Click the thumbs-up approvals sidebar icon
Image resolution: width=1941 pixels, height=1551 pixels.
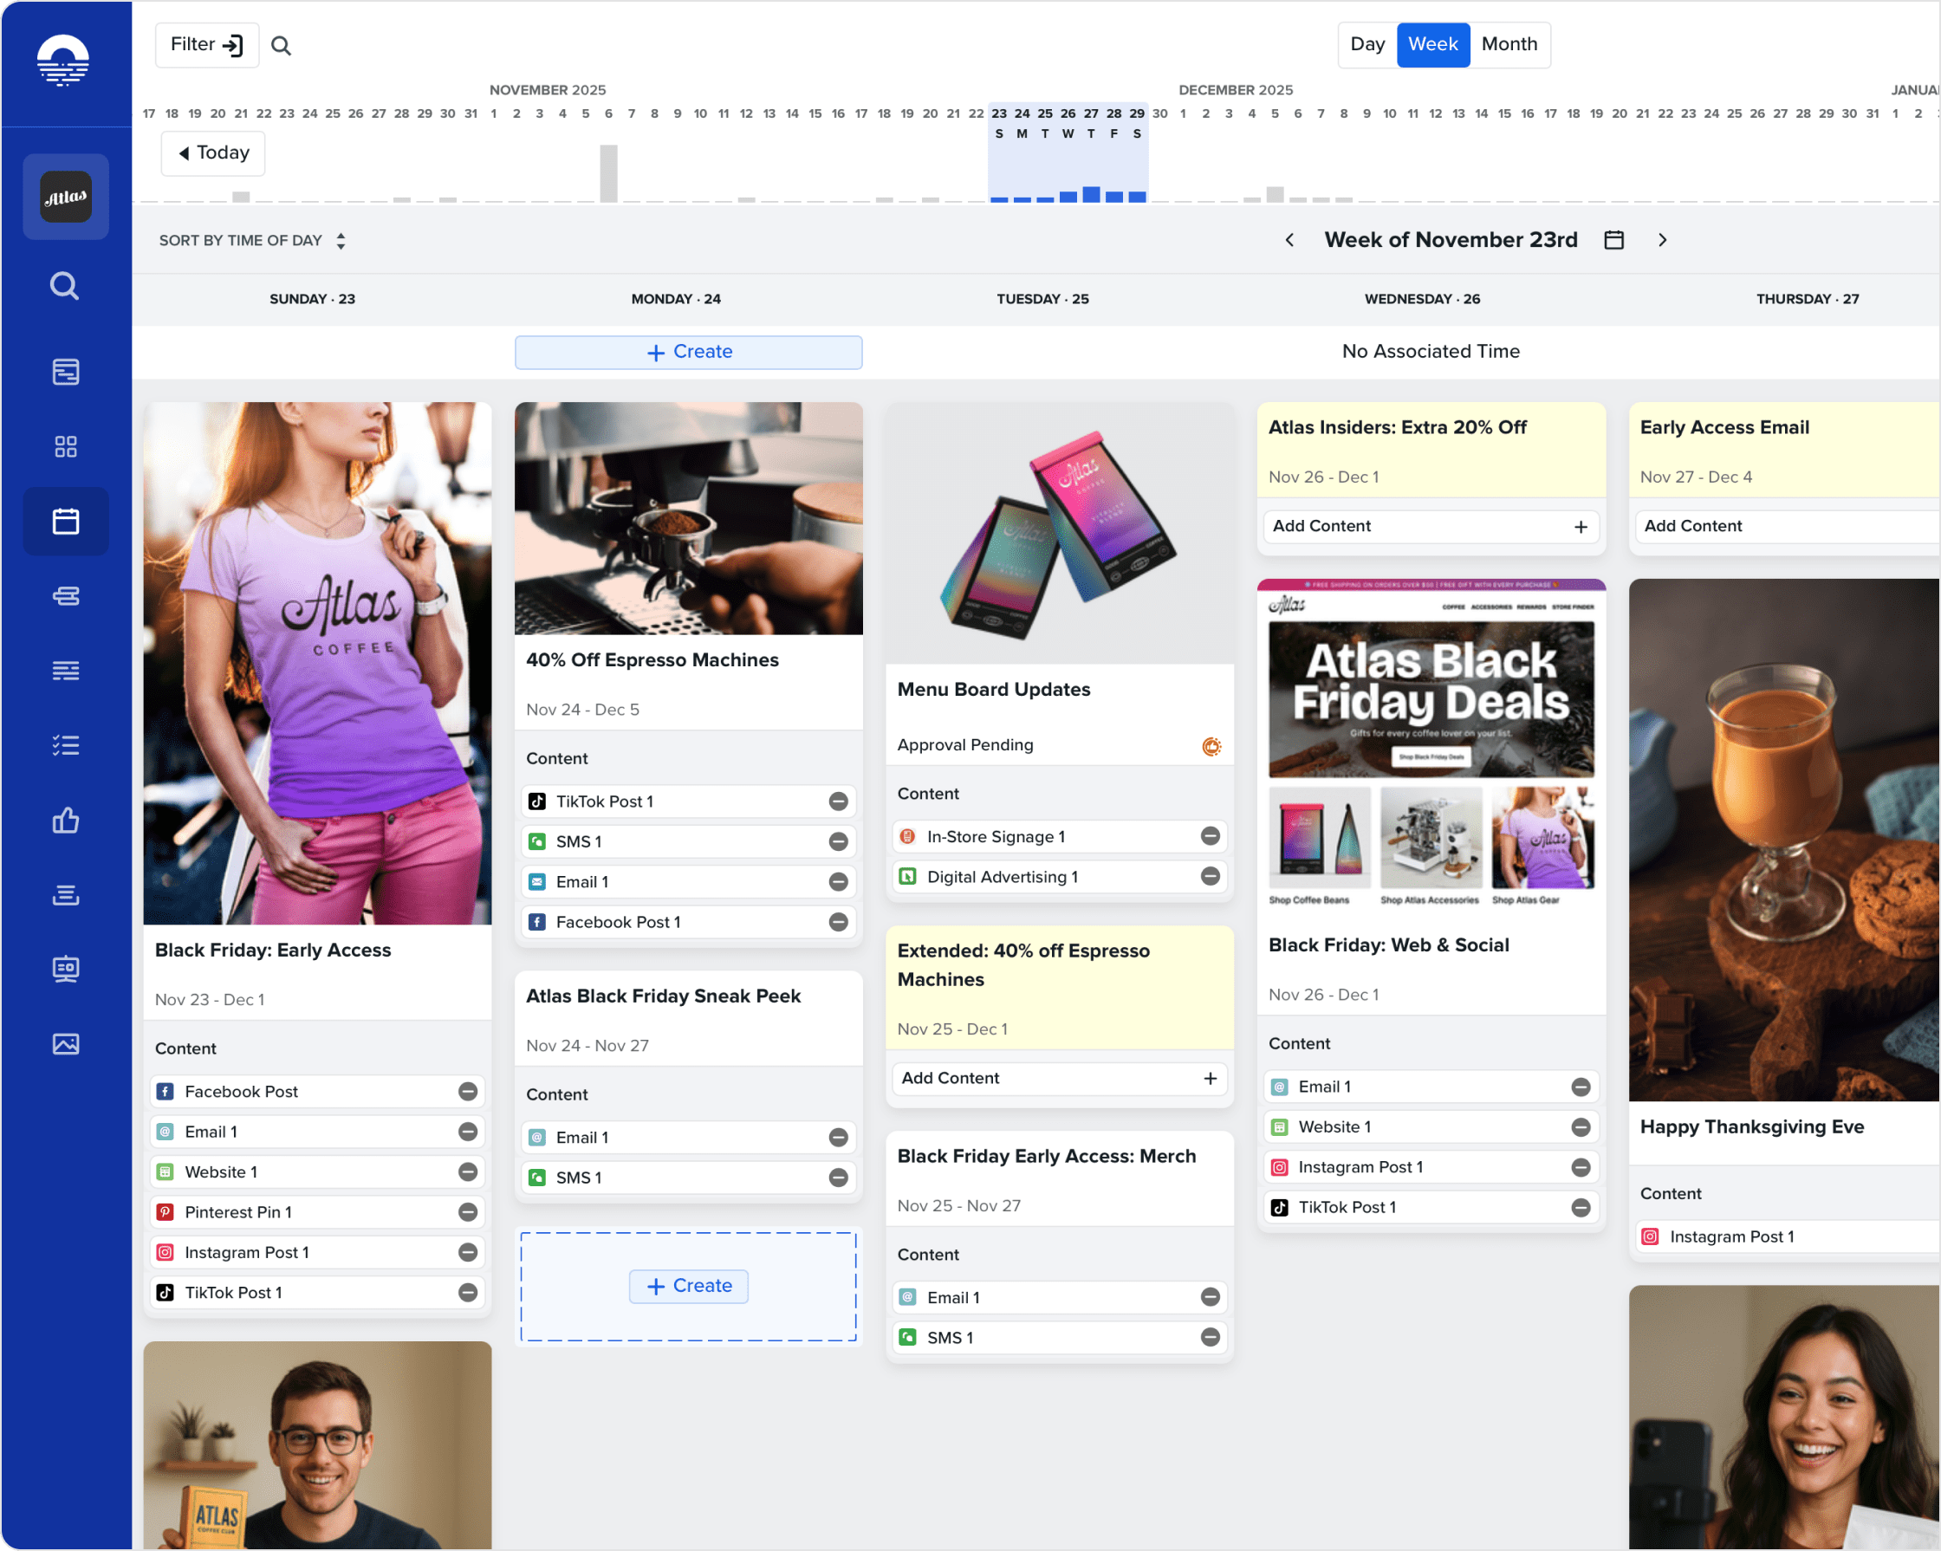point(66,820)
